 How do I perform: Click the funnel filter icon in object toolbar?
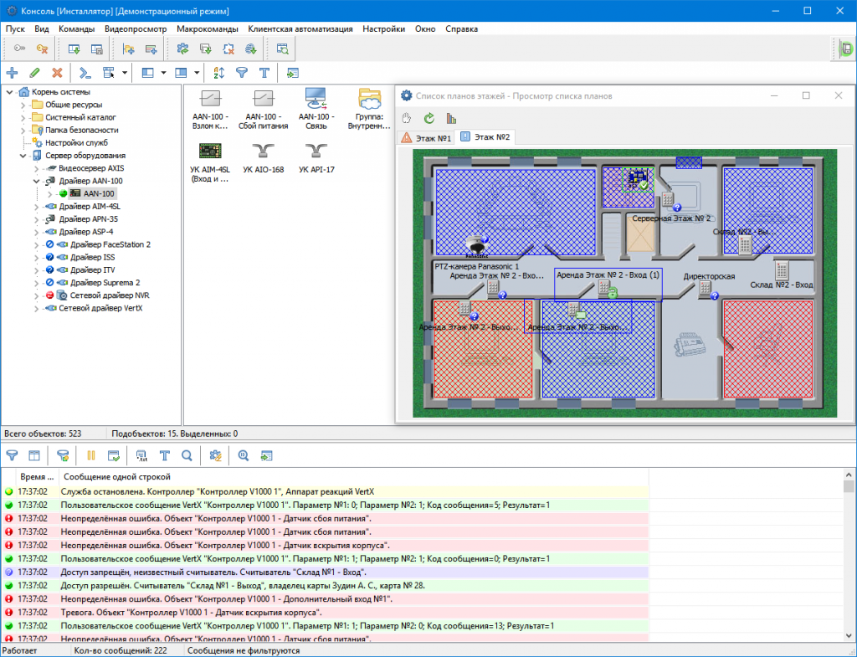click(x=242, y=73)
